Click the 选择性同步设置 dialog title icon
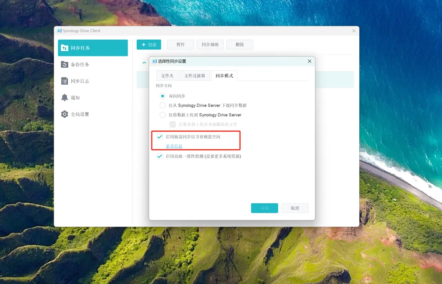 (154, 61)
